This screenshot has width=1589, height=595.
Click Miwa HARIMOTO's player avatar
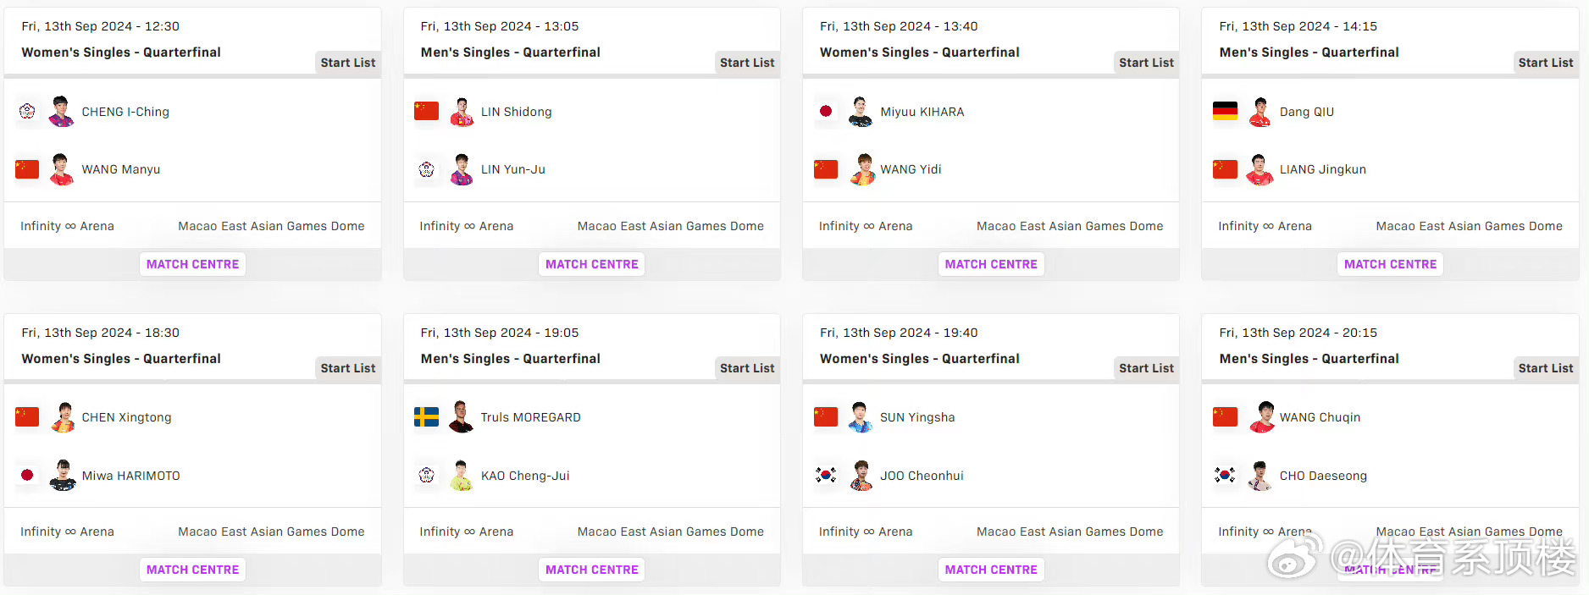tap(63, 475)
